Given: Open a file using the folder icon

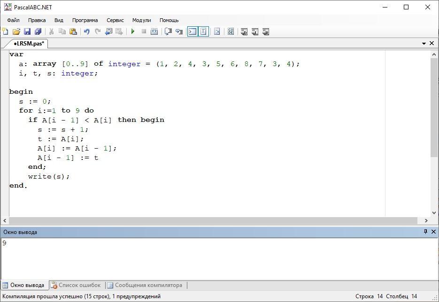Looking at the screenshot, I should (16, 31).
